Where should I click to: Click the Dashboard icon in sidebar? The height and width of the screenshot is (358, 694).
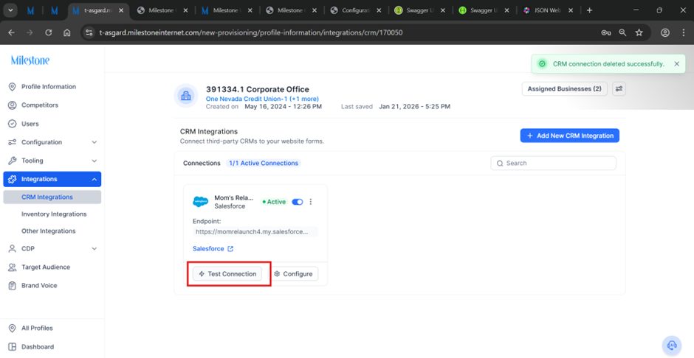point(13,346)
